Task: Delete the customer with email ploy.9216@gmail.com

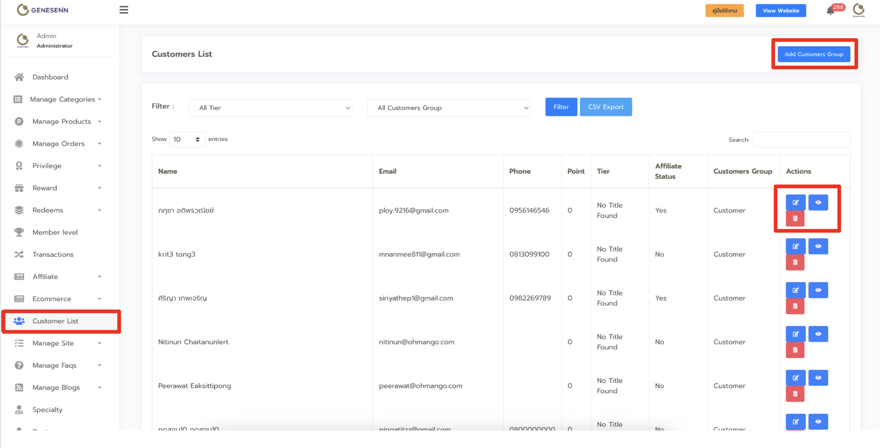Action: [795, 218]
